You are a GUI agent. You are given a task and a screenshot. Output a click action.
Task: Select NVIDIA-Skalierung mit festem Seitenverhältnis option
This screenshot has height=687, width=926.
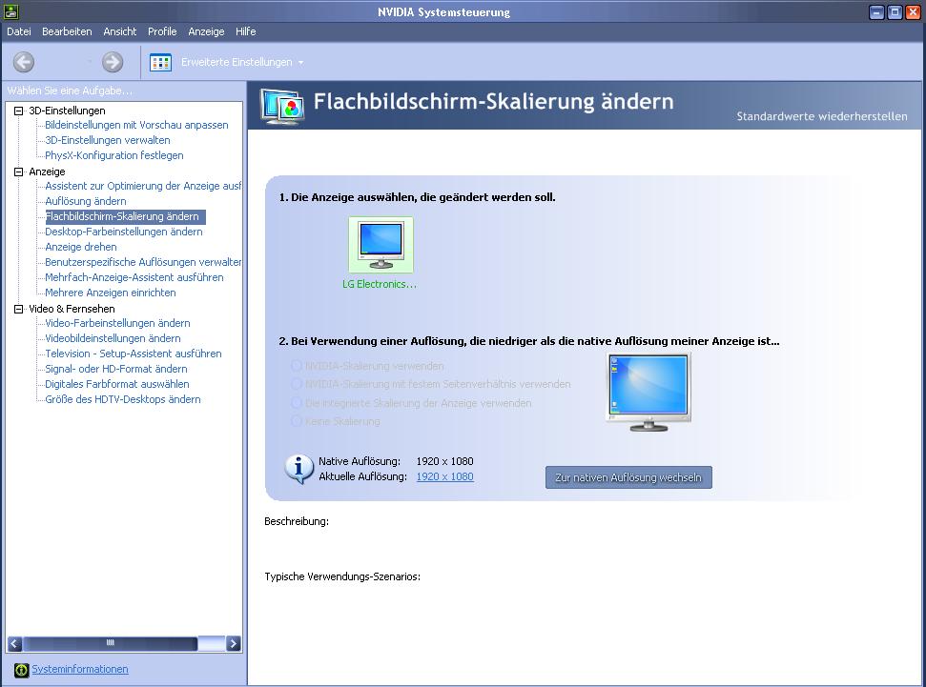(297, 384)
